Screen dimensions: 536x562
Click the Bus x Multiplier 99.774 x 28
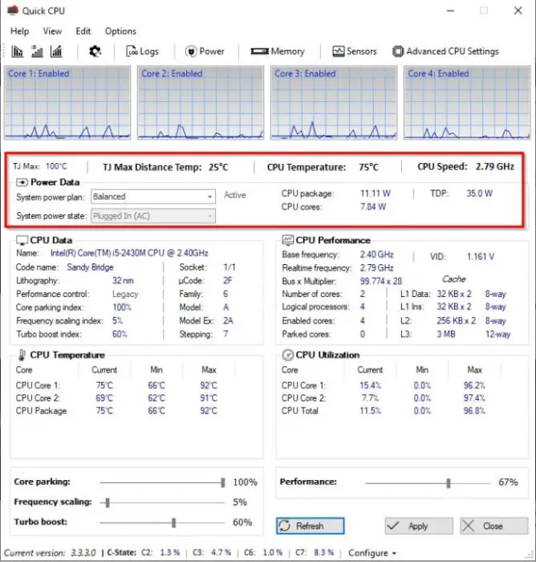(x=381, y=281)
